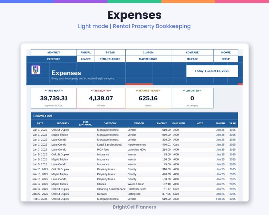Viewport: 269px width, 215px height.
Task: Click the PAID WITH column header
Action: (x=179, y=123)
